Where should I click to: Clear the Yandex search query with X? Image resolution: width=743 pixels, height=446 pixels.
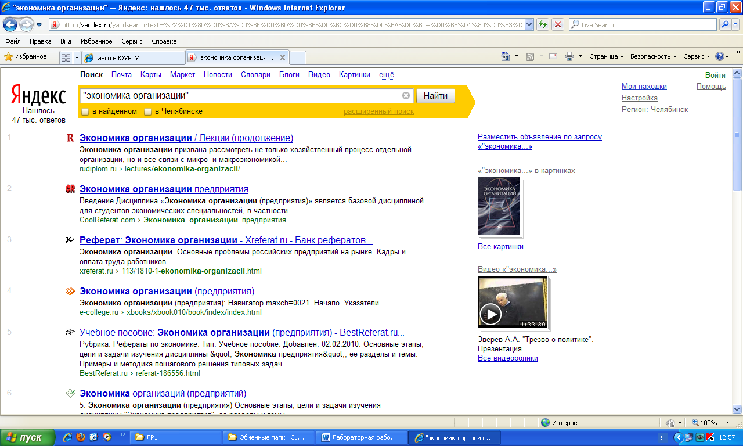point(406,96)
